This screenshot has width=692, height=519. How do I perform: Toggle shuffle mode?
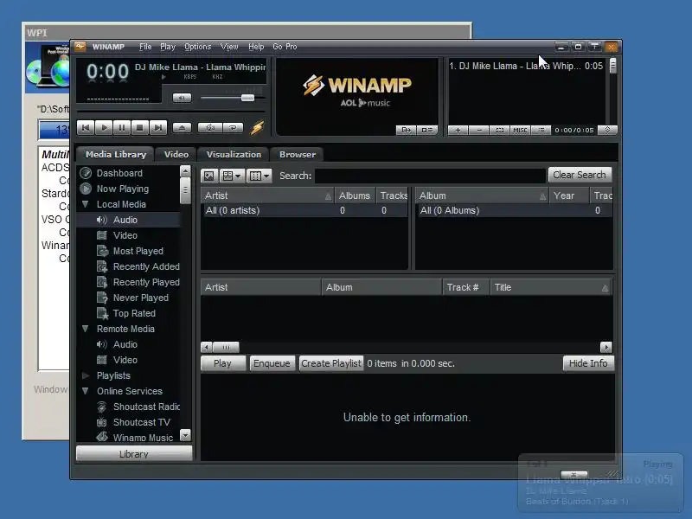(x=210, y=128)
